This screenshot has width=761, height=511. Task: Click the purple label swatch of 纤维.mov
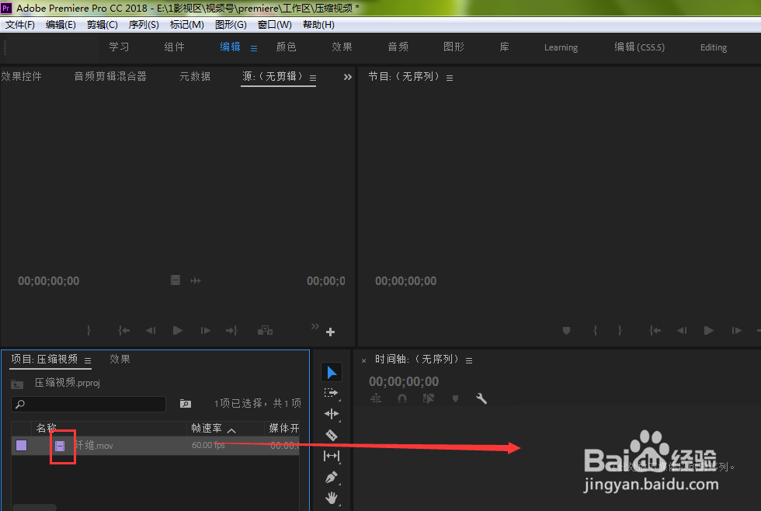pyautogui.click(x=22, y=446)
